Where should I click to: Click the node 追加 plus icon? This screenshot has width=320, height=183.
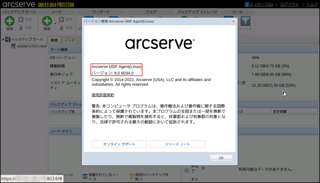(47, 21)
